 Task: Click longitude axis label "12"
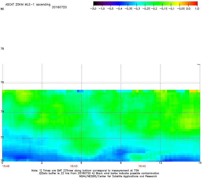point(160,163)
